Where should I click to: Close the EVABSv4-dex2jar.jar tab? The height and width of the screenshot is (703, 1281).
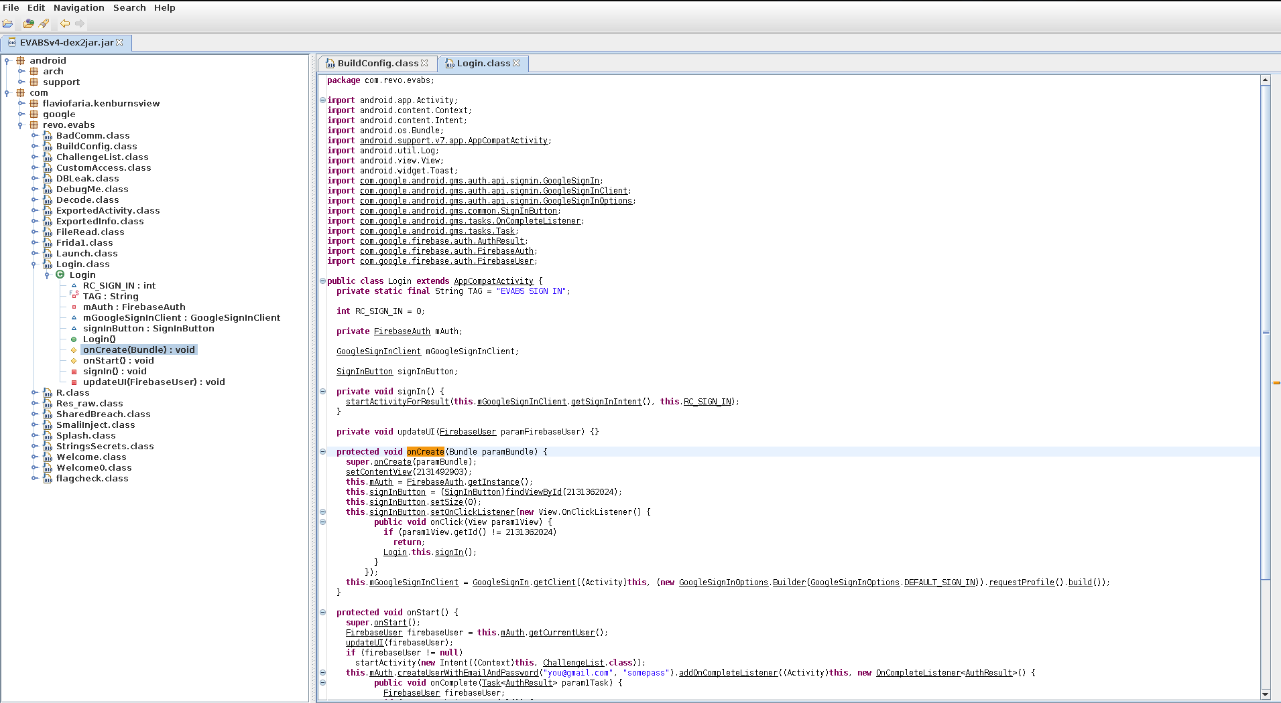(120, 42)
